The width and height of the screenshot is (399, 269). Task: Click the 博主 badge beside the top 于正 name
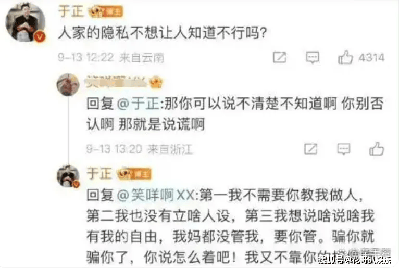[106, 11]
